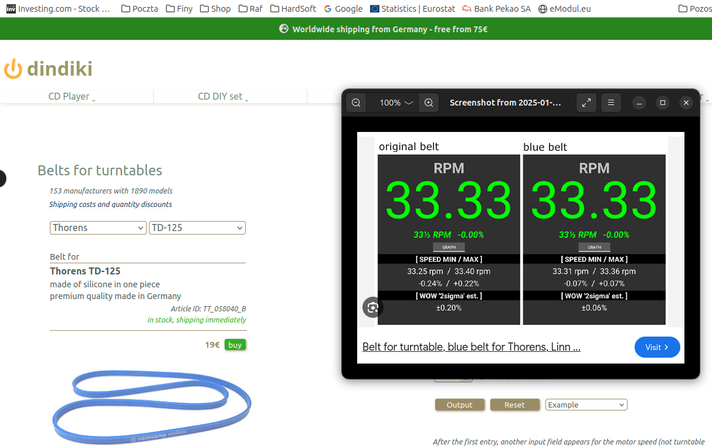Image resolution: width=712 pixels, height=448 pixels.
Task: Open the TD-125 model dropdown
Action: click(197, 228)
